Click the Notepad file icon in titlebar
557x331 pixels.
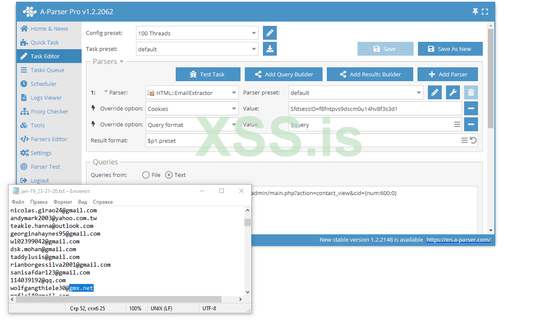[x=16, y=191]
